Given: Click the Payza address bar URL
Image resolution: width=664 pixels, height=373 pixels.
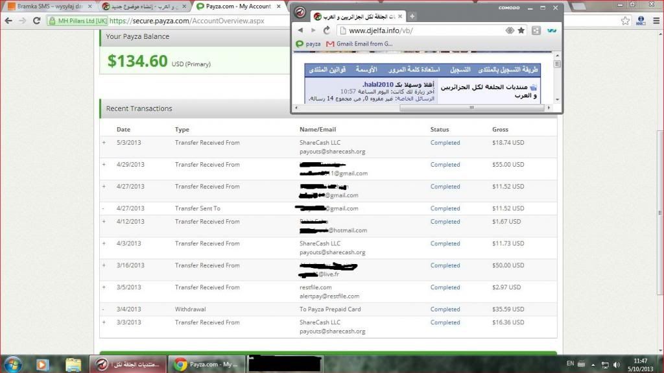Looking at the screenshot, I should point(187,21).
